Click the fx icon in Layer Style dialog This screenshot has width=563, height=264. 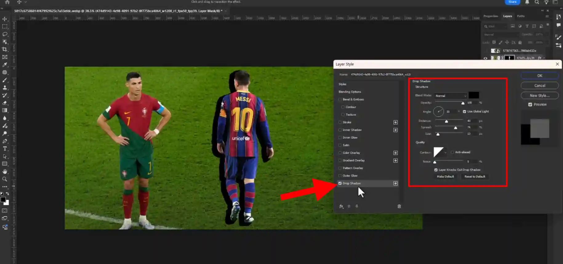pos(341,206)
